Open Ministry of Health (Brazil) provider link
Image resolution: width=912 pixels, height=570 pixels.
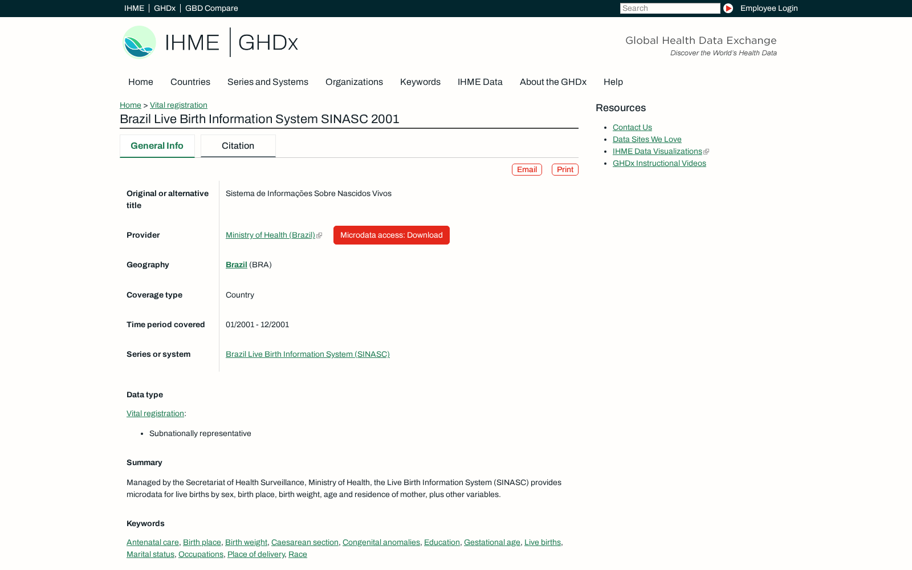270,235
